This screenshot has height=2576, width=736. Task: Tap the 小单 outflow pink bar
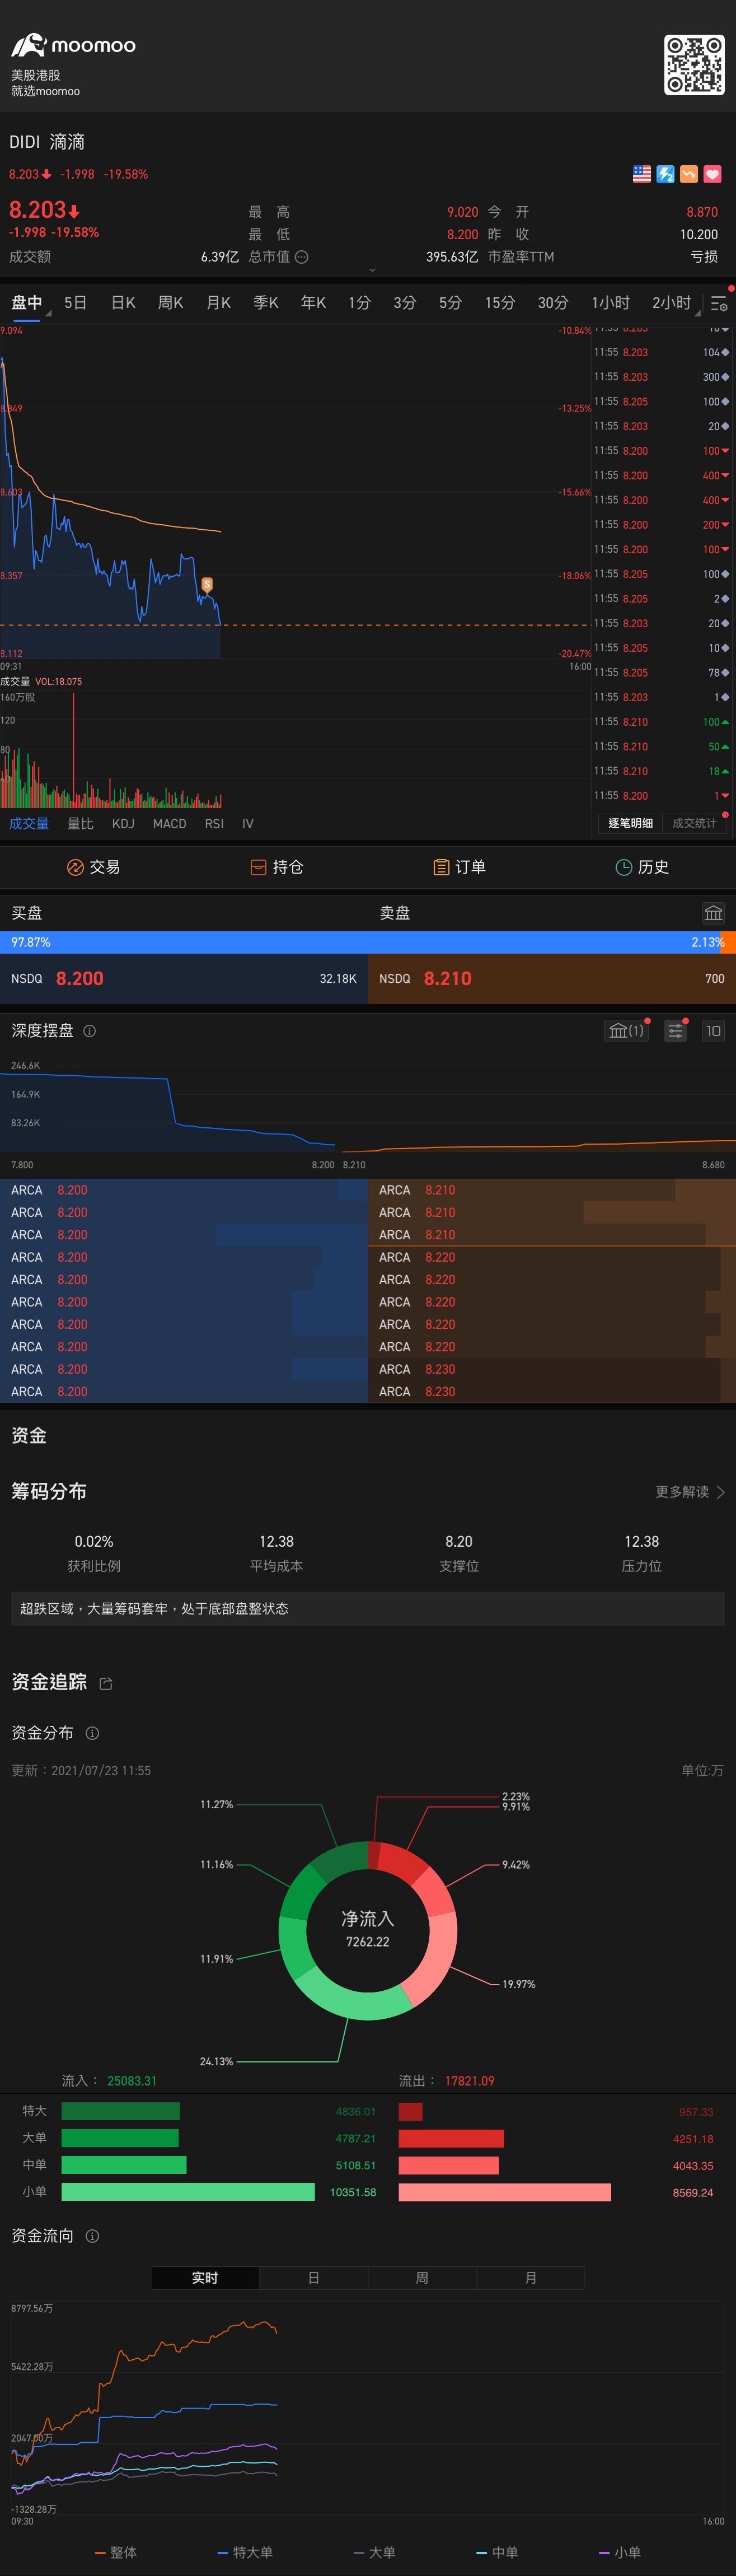click(x=505, y=2191)
